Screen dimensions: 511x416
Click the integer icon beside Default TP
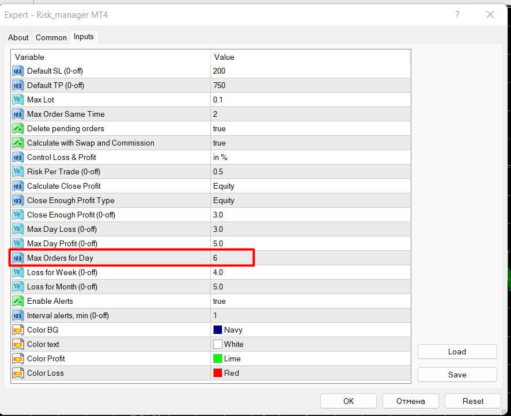[18, 85]
